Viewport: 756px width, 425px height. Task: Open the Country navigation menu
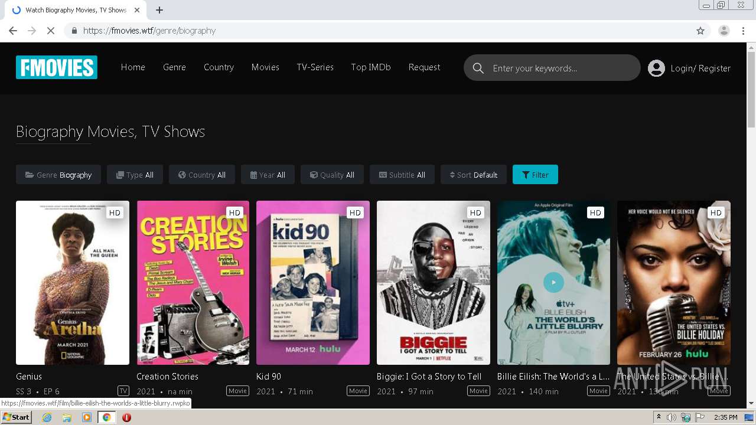click(219, 67)
